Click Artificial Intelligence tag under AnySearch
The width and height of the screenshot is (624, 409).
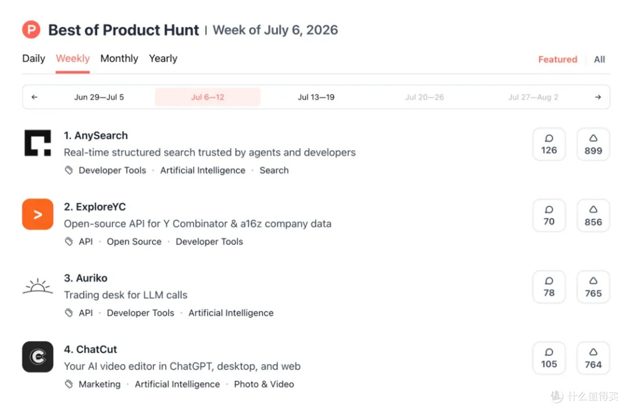coord(203,170)
